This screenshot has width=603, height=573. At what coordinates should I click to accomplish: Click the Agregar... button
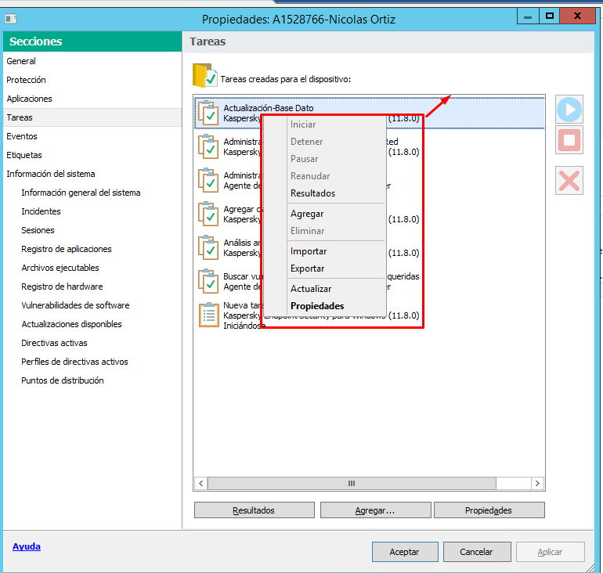[x=375, y=510]
